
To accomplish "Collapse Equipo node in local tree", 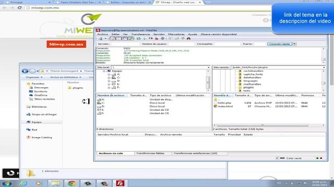I will coord(104,71).
